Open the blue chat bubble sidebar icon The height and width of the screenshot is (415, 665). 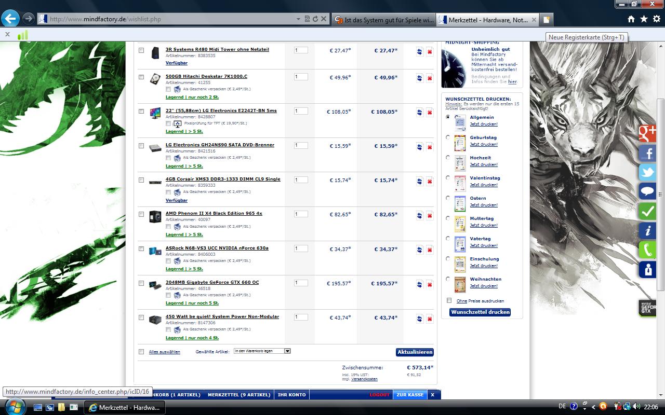pos(647,192)
